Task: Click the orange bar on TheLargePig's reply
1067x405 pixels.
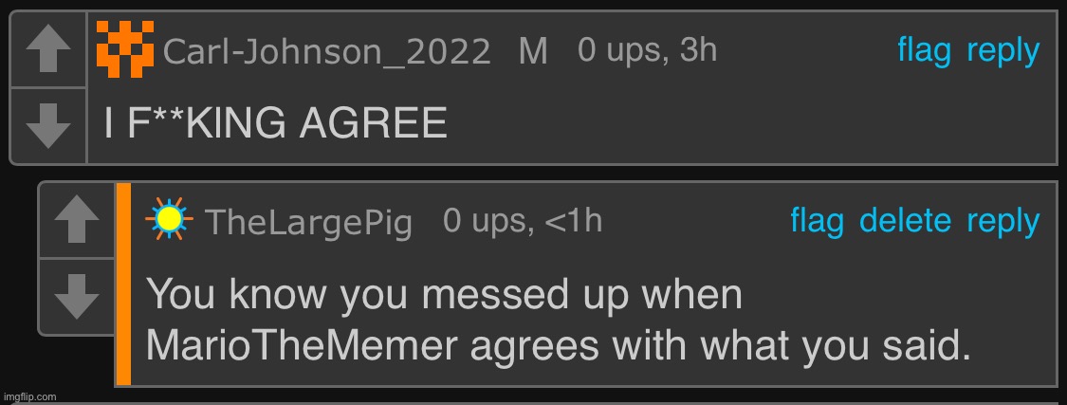Action: [x=123, y=284]
